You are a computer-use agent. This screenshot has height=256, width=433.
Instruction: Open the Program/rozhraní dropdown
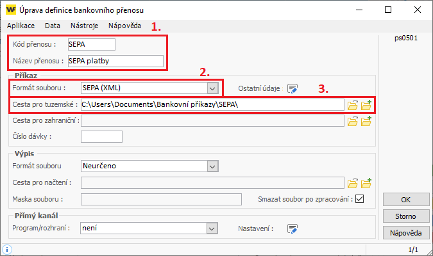pyautogui.click(x=212, y=228)
